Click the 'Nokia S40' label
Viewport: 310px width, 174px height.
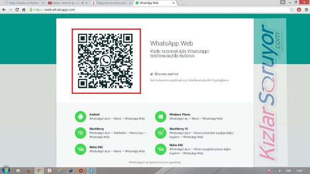click(176, 145)
